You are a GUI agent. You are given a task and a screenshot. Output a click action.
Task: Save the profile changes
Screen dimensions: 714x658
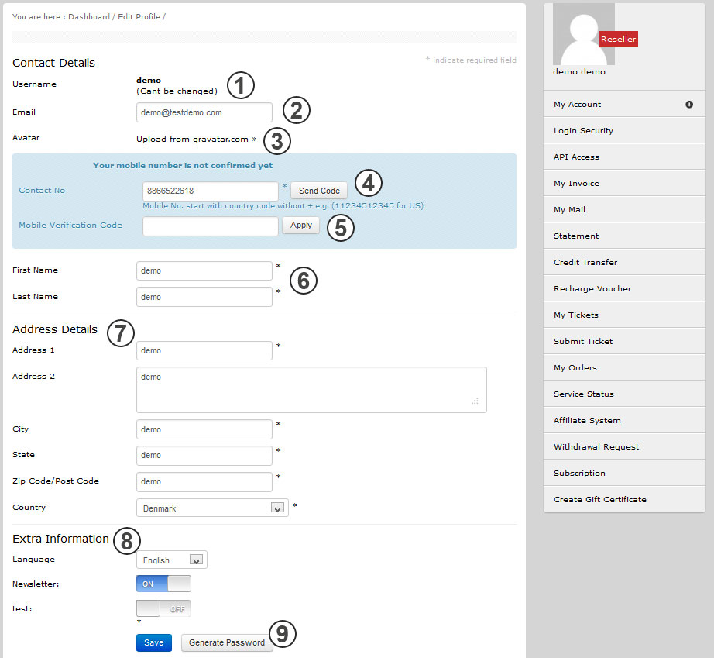pos(153,642)
